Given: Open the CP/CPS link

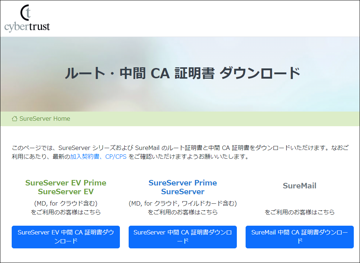Looking at the screenshot, I should (x=116, y=157).
